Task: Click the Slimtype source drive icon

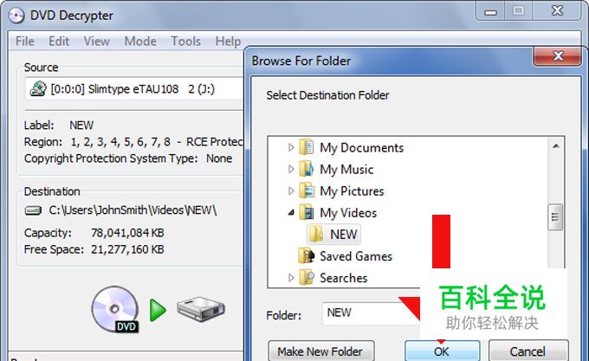Action: point(38,89)
